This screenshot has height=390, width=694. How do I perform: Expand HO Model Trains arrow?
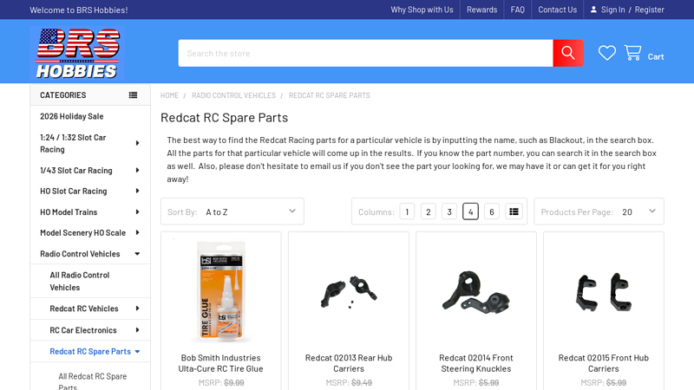point(137,211)
